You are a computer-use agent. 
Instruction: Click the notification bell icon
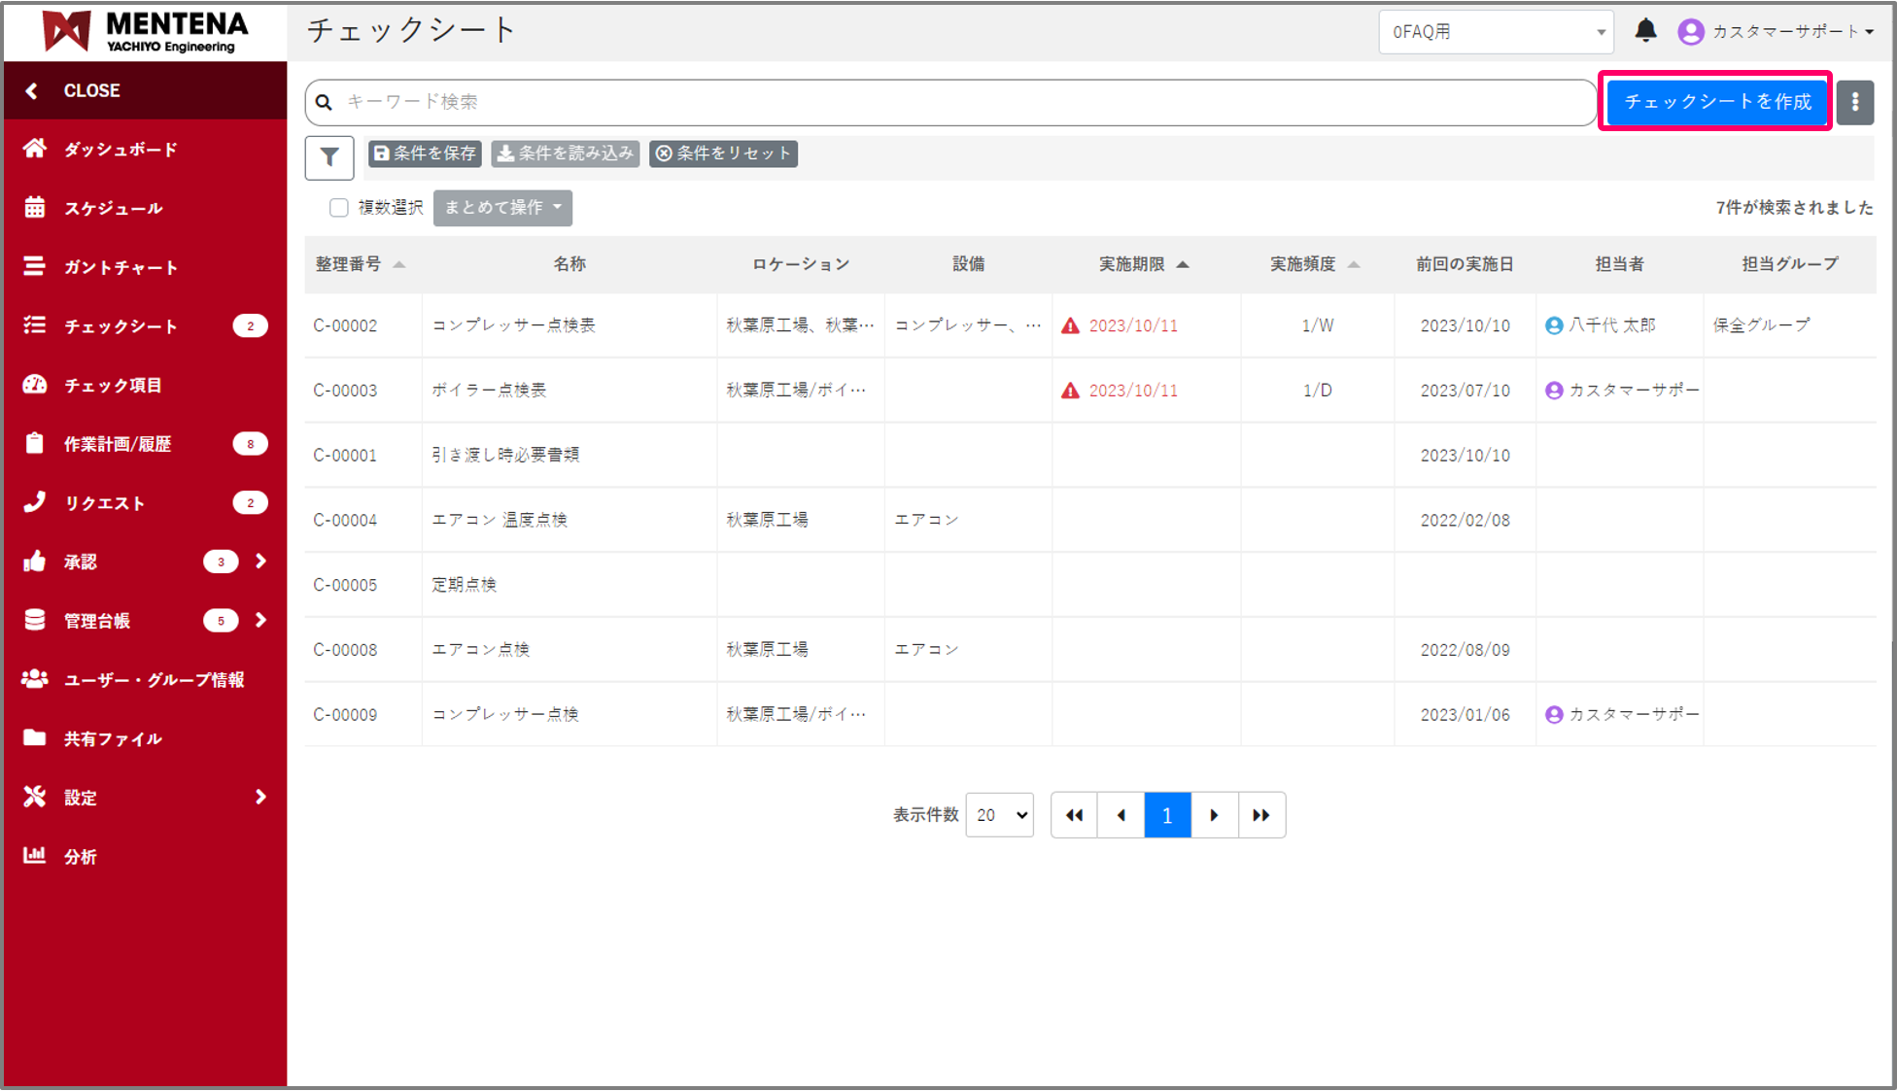click(x=1646, y=30)
